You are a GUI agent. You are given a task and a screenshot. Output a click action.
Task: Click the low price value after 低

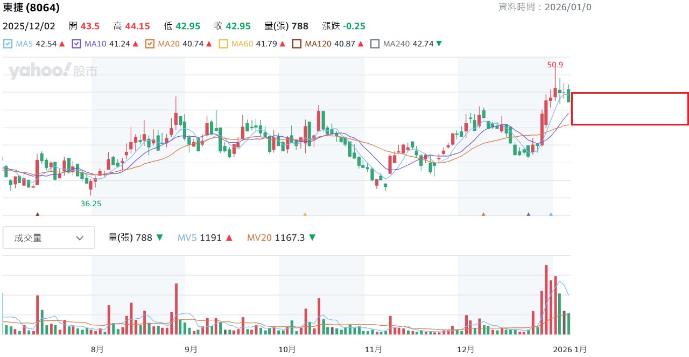click(x=188, y=26)
